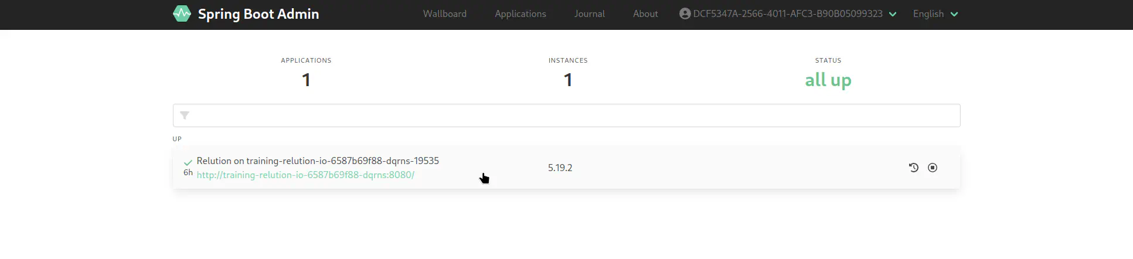Open the DCF5347A user account menu

tap(787, 13)
